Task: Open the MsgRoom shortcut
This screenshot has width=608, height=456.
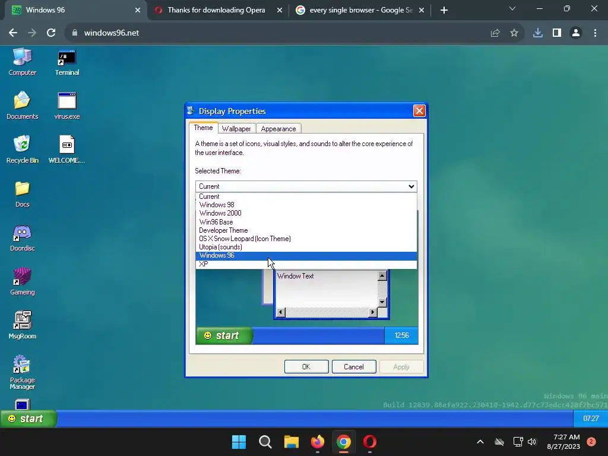Action: [22, 325]
